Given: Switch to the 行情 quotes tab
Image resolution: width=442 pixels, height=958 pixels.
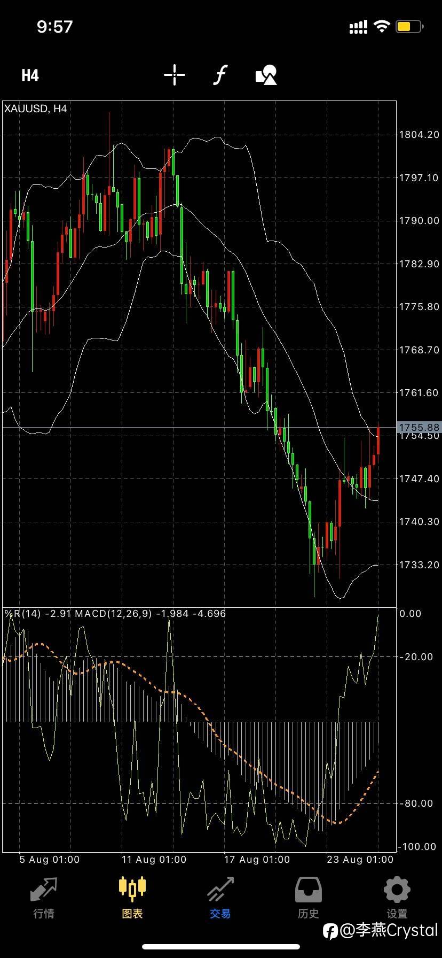Looking at the screenshot, I should tap(44, 898).
